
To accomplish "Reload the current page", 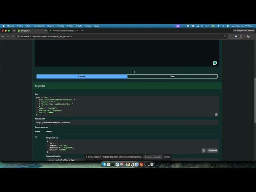I will point(12,36).
